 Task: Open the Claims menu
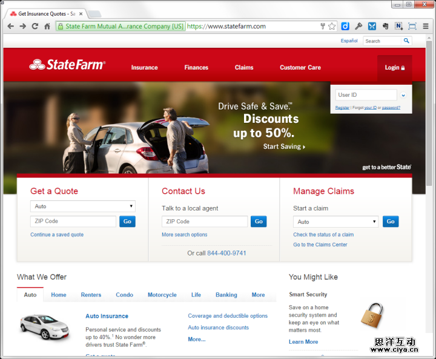click(244, 68)
